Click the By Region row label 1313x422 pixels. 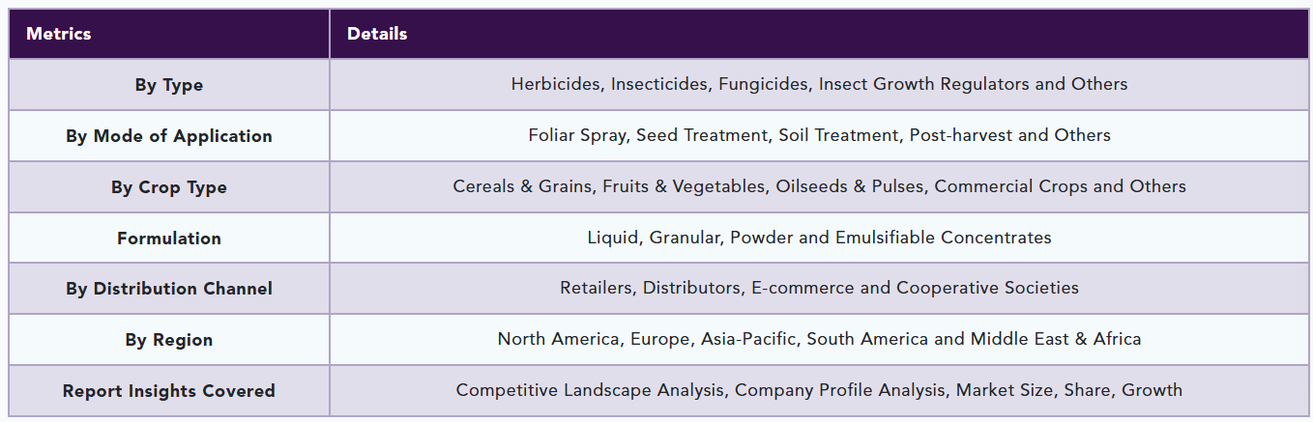click(169, 340)
